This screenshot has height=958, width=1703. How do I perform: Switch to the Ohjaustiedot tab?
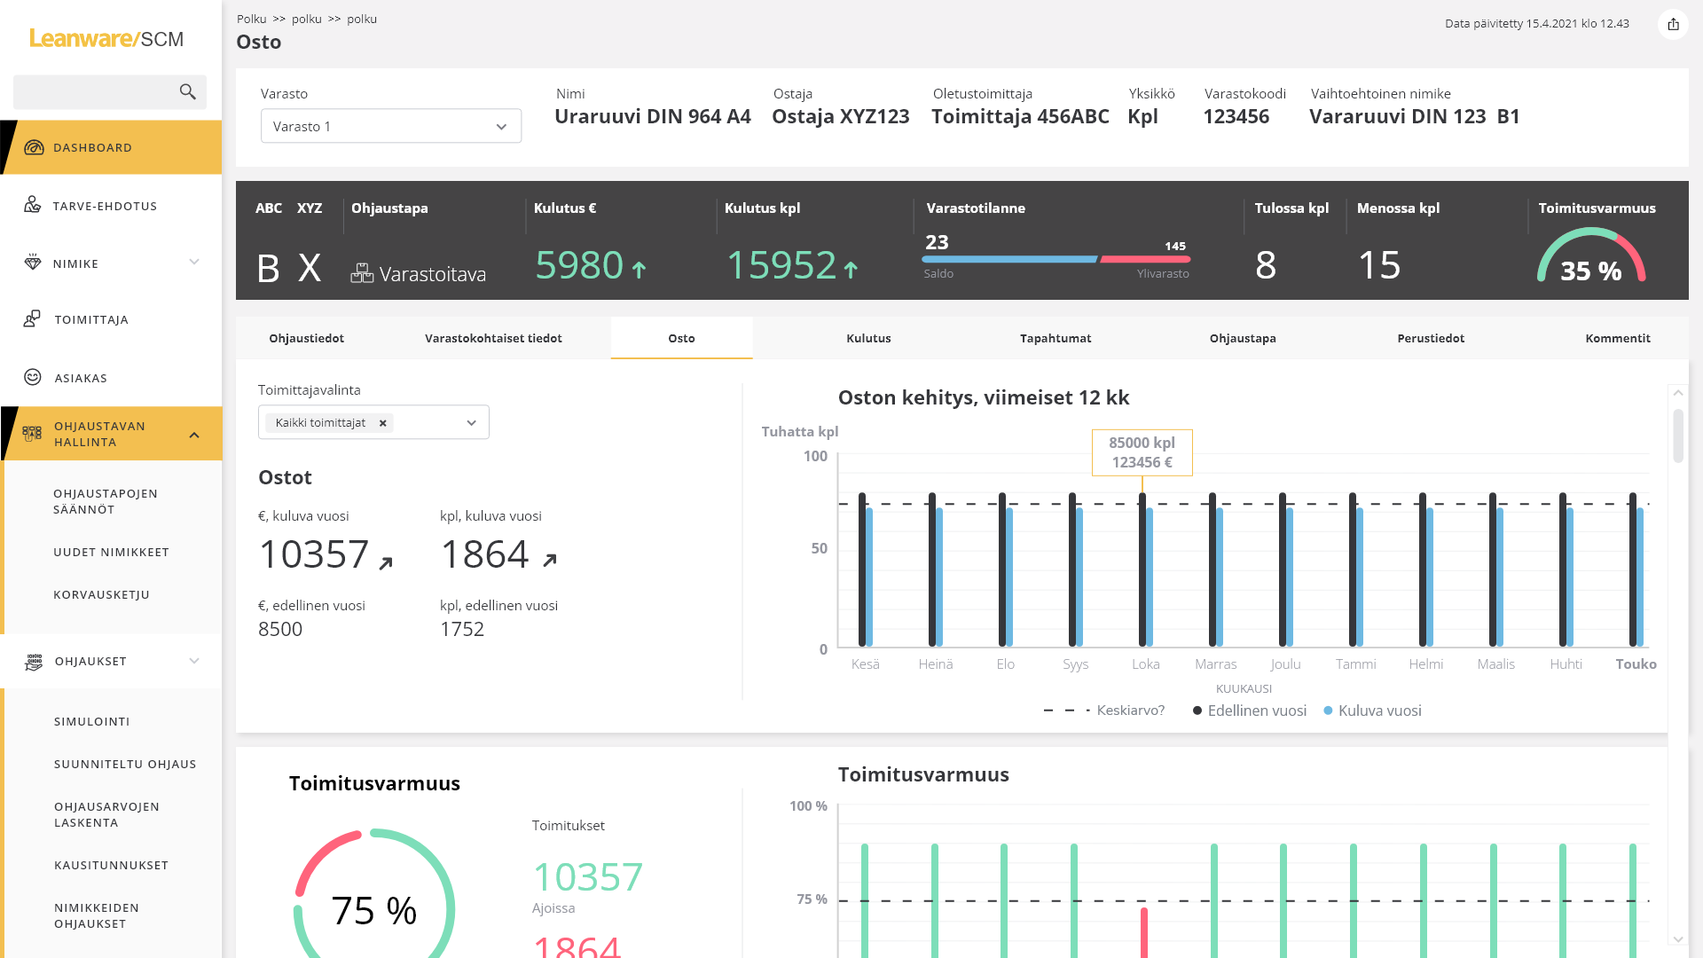307,338
